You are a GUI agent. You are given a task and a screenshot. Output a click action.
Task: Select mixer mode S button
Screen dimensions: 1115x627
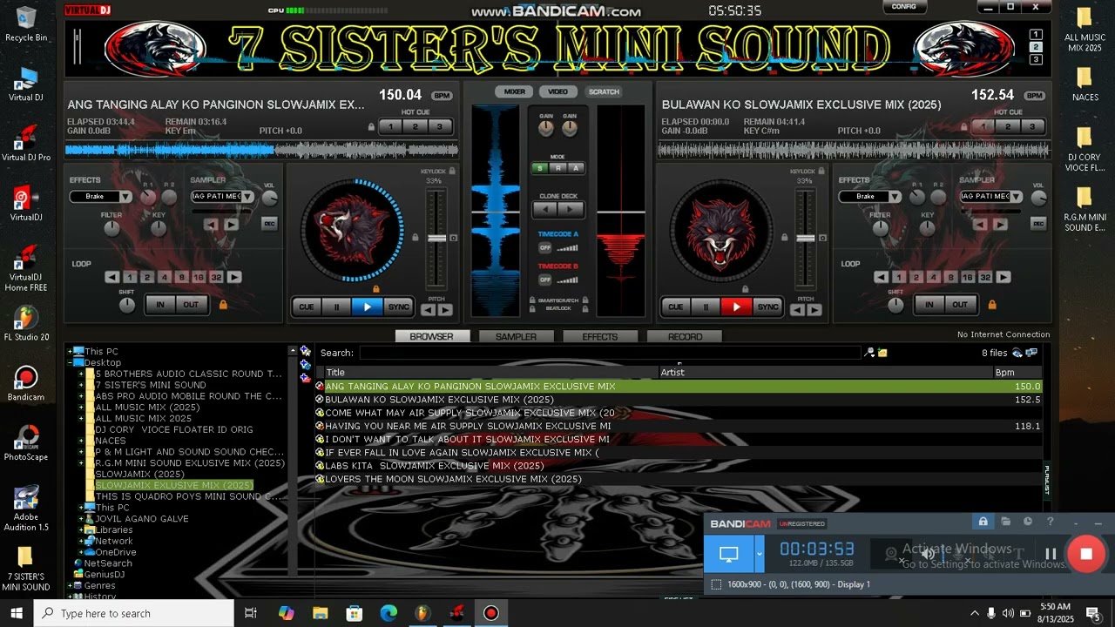coord(540,168)
